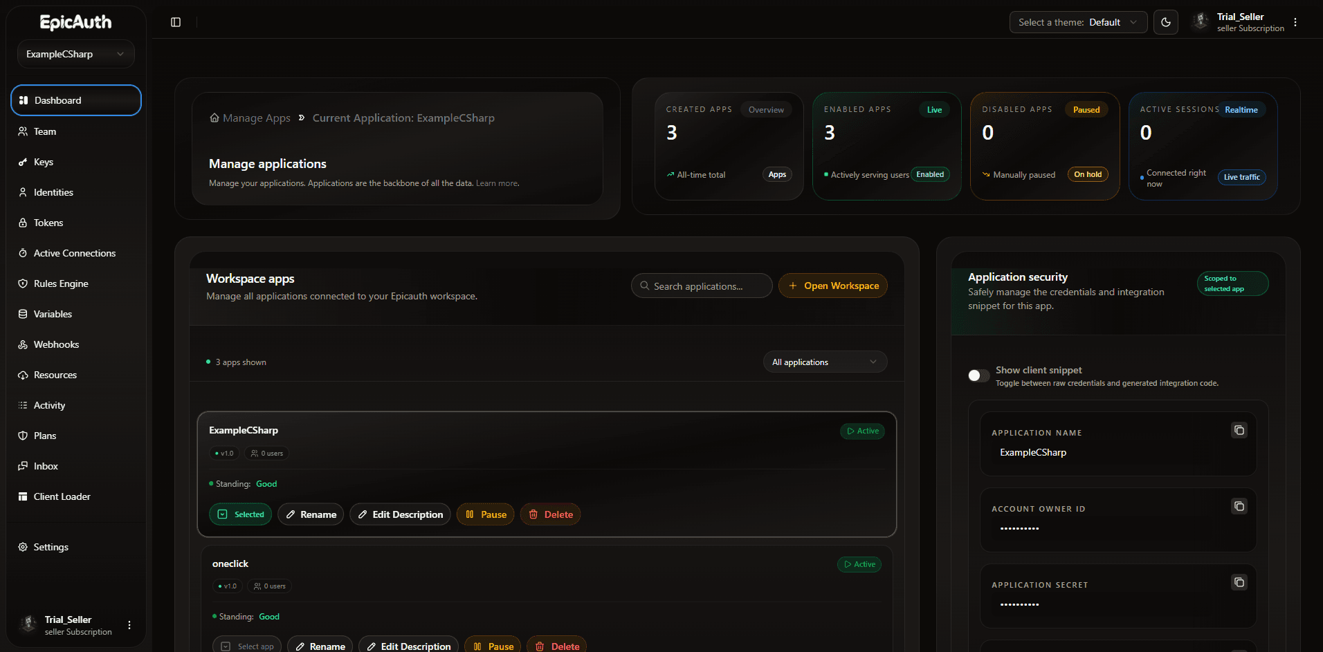
Task: Pause the ExampleCSharp application
Action: [485, 514]
